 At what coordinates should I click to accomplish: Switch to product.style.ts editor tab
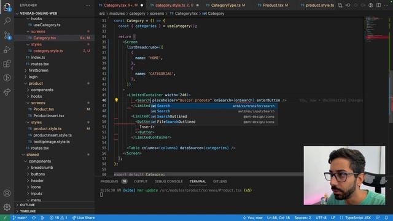point(317,6)
